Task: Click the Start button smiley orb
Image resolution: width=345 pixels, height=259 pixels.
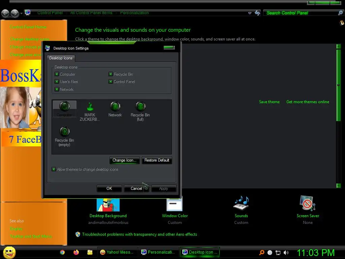Action: [9, 252]
